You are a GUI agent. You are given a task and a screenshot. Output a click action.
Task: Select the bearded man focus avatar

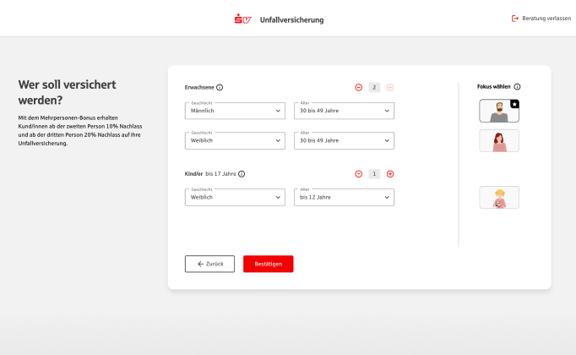click(499, 111)
